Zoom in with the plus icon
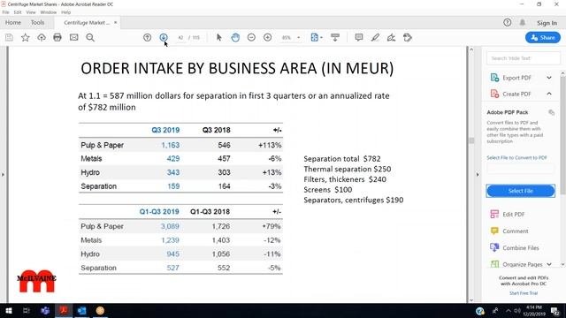 tap(267, 37)
